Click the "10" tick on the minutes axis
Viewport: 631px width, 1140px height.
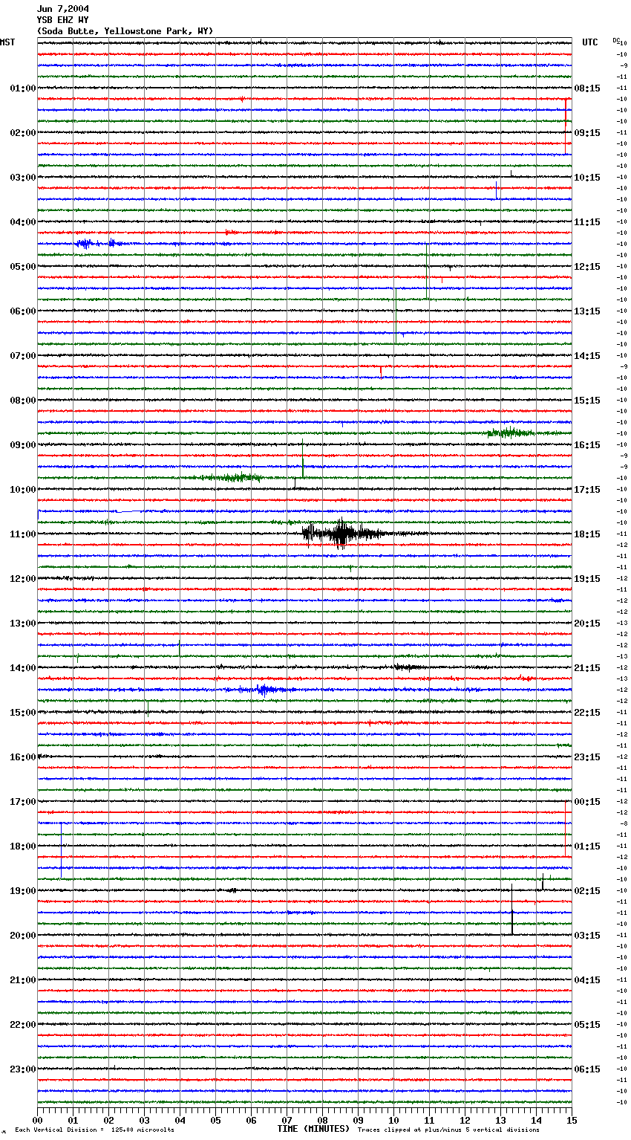point(393,1119)
